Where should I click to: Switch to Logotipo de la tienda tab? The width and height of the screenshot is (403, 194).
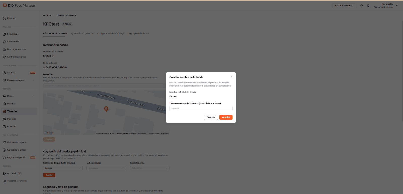(138, 33)
